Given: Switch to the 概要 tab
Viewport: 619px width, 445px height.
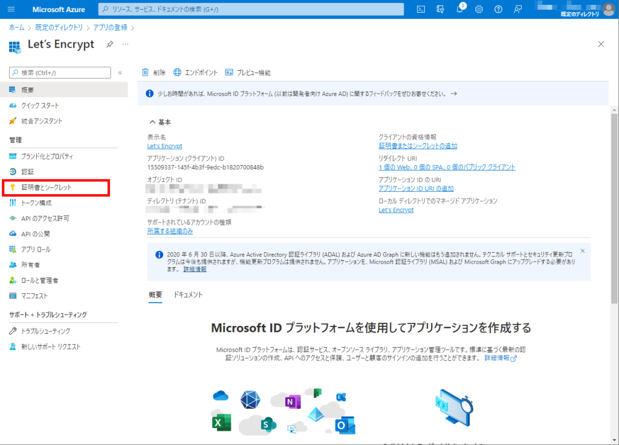Looking at the screenshot, I should point(155,294).
